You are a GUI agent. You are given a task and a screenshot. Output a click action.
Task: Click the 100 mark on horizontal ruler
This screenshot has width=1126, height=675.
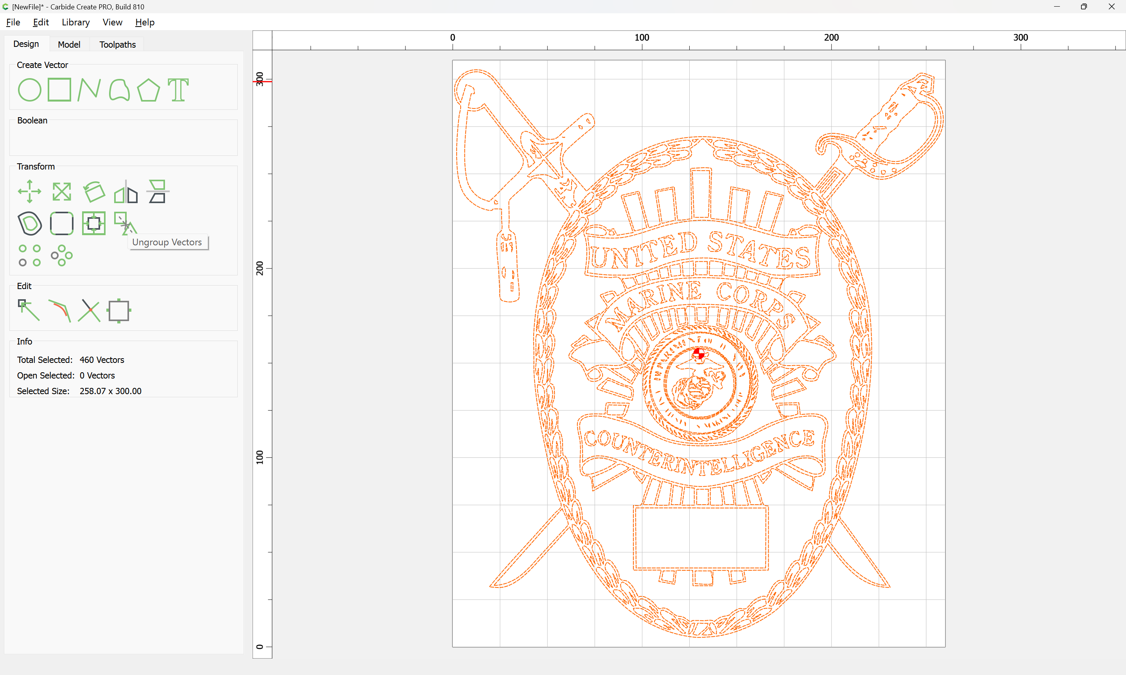642,37
